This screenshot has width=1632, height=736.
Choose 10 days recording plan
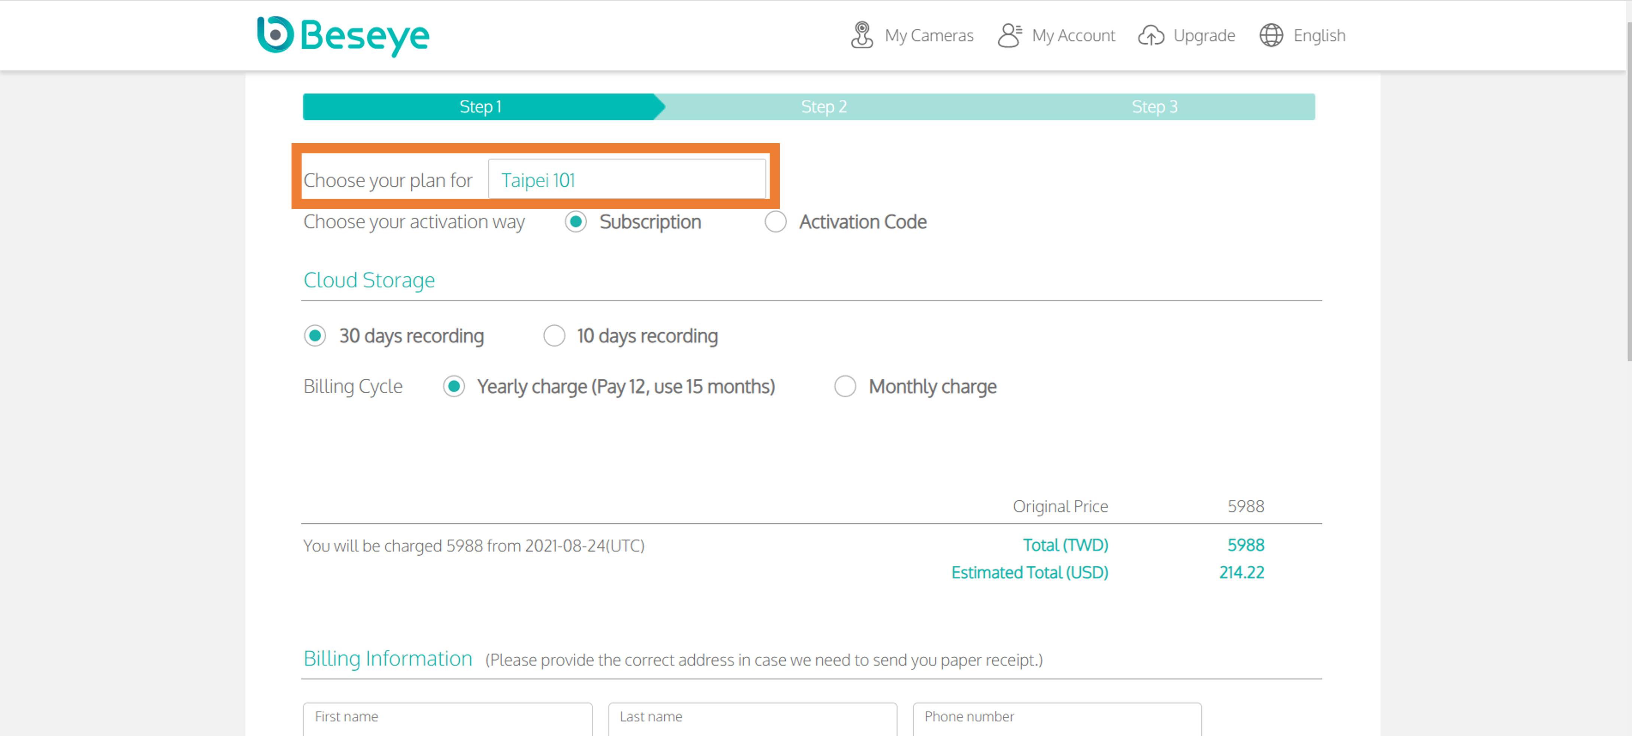pyautogui.click(x=554, y=335)
